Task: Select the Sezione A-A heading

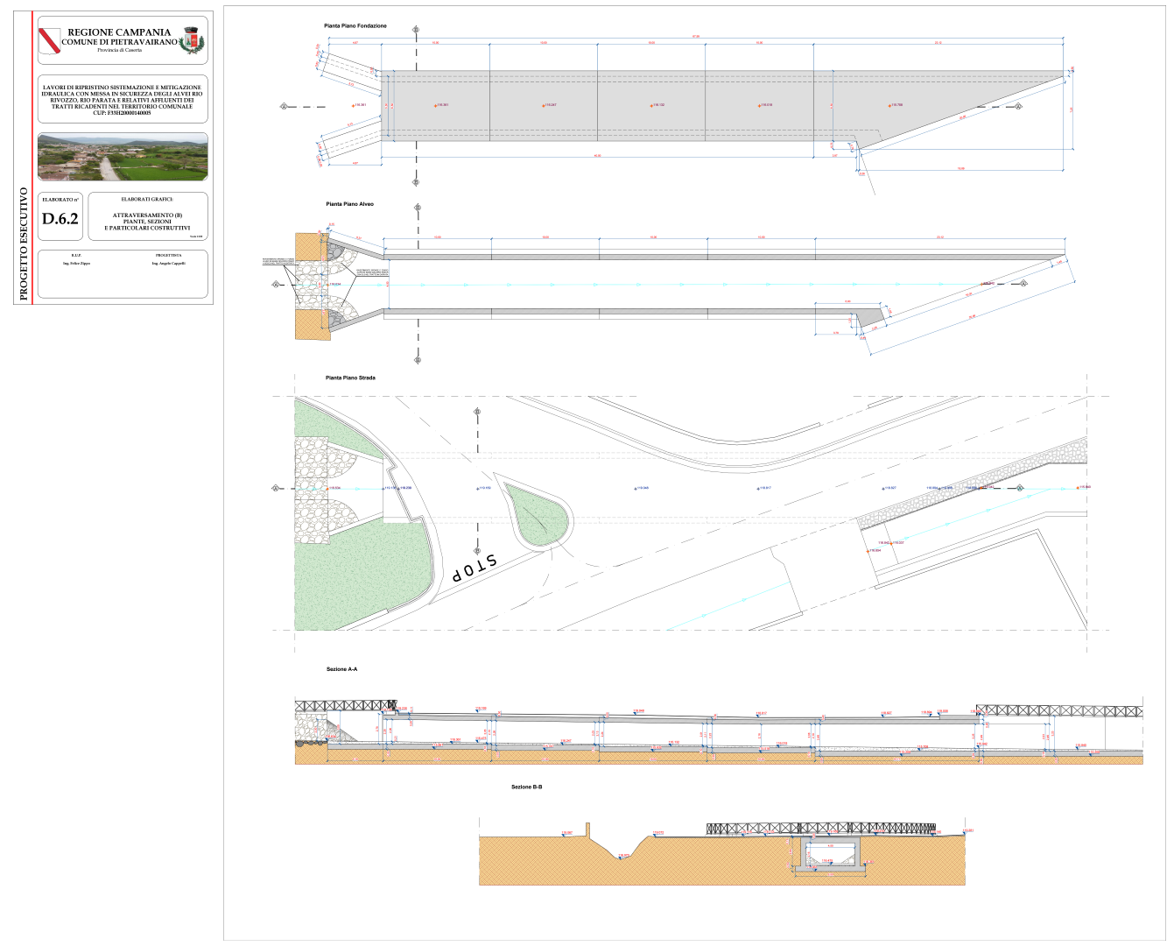Action: coord(341,669)
